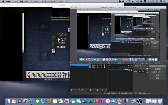This screenshot has width=168, height=105.
Task: Click the 300 ms duration field
Action: 142,71
